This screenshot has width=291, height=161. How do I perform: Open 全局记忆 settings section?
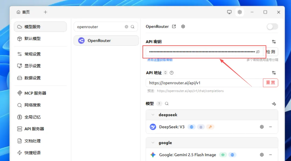(x=40, y=117)
